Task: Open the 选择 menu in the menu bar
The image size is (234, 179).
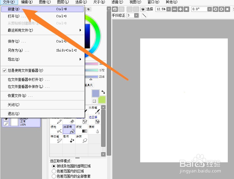Action: tap(81, 2)
